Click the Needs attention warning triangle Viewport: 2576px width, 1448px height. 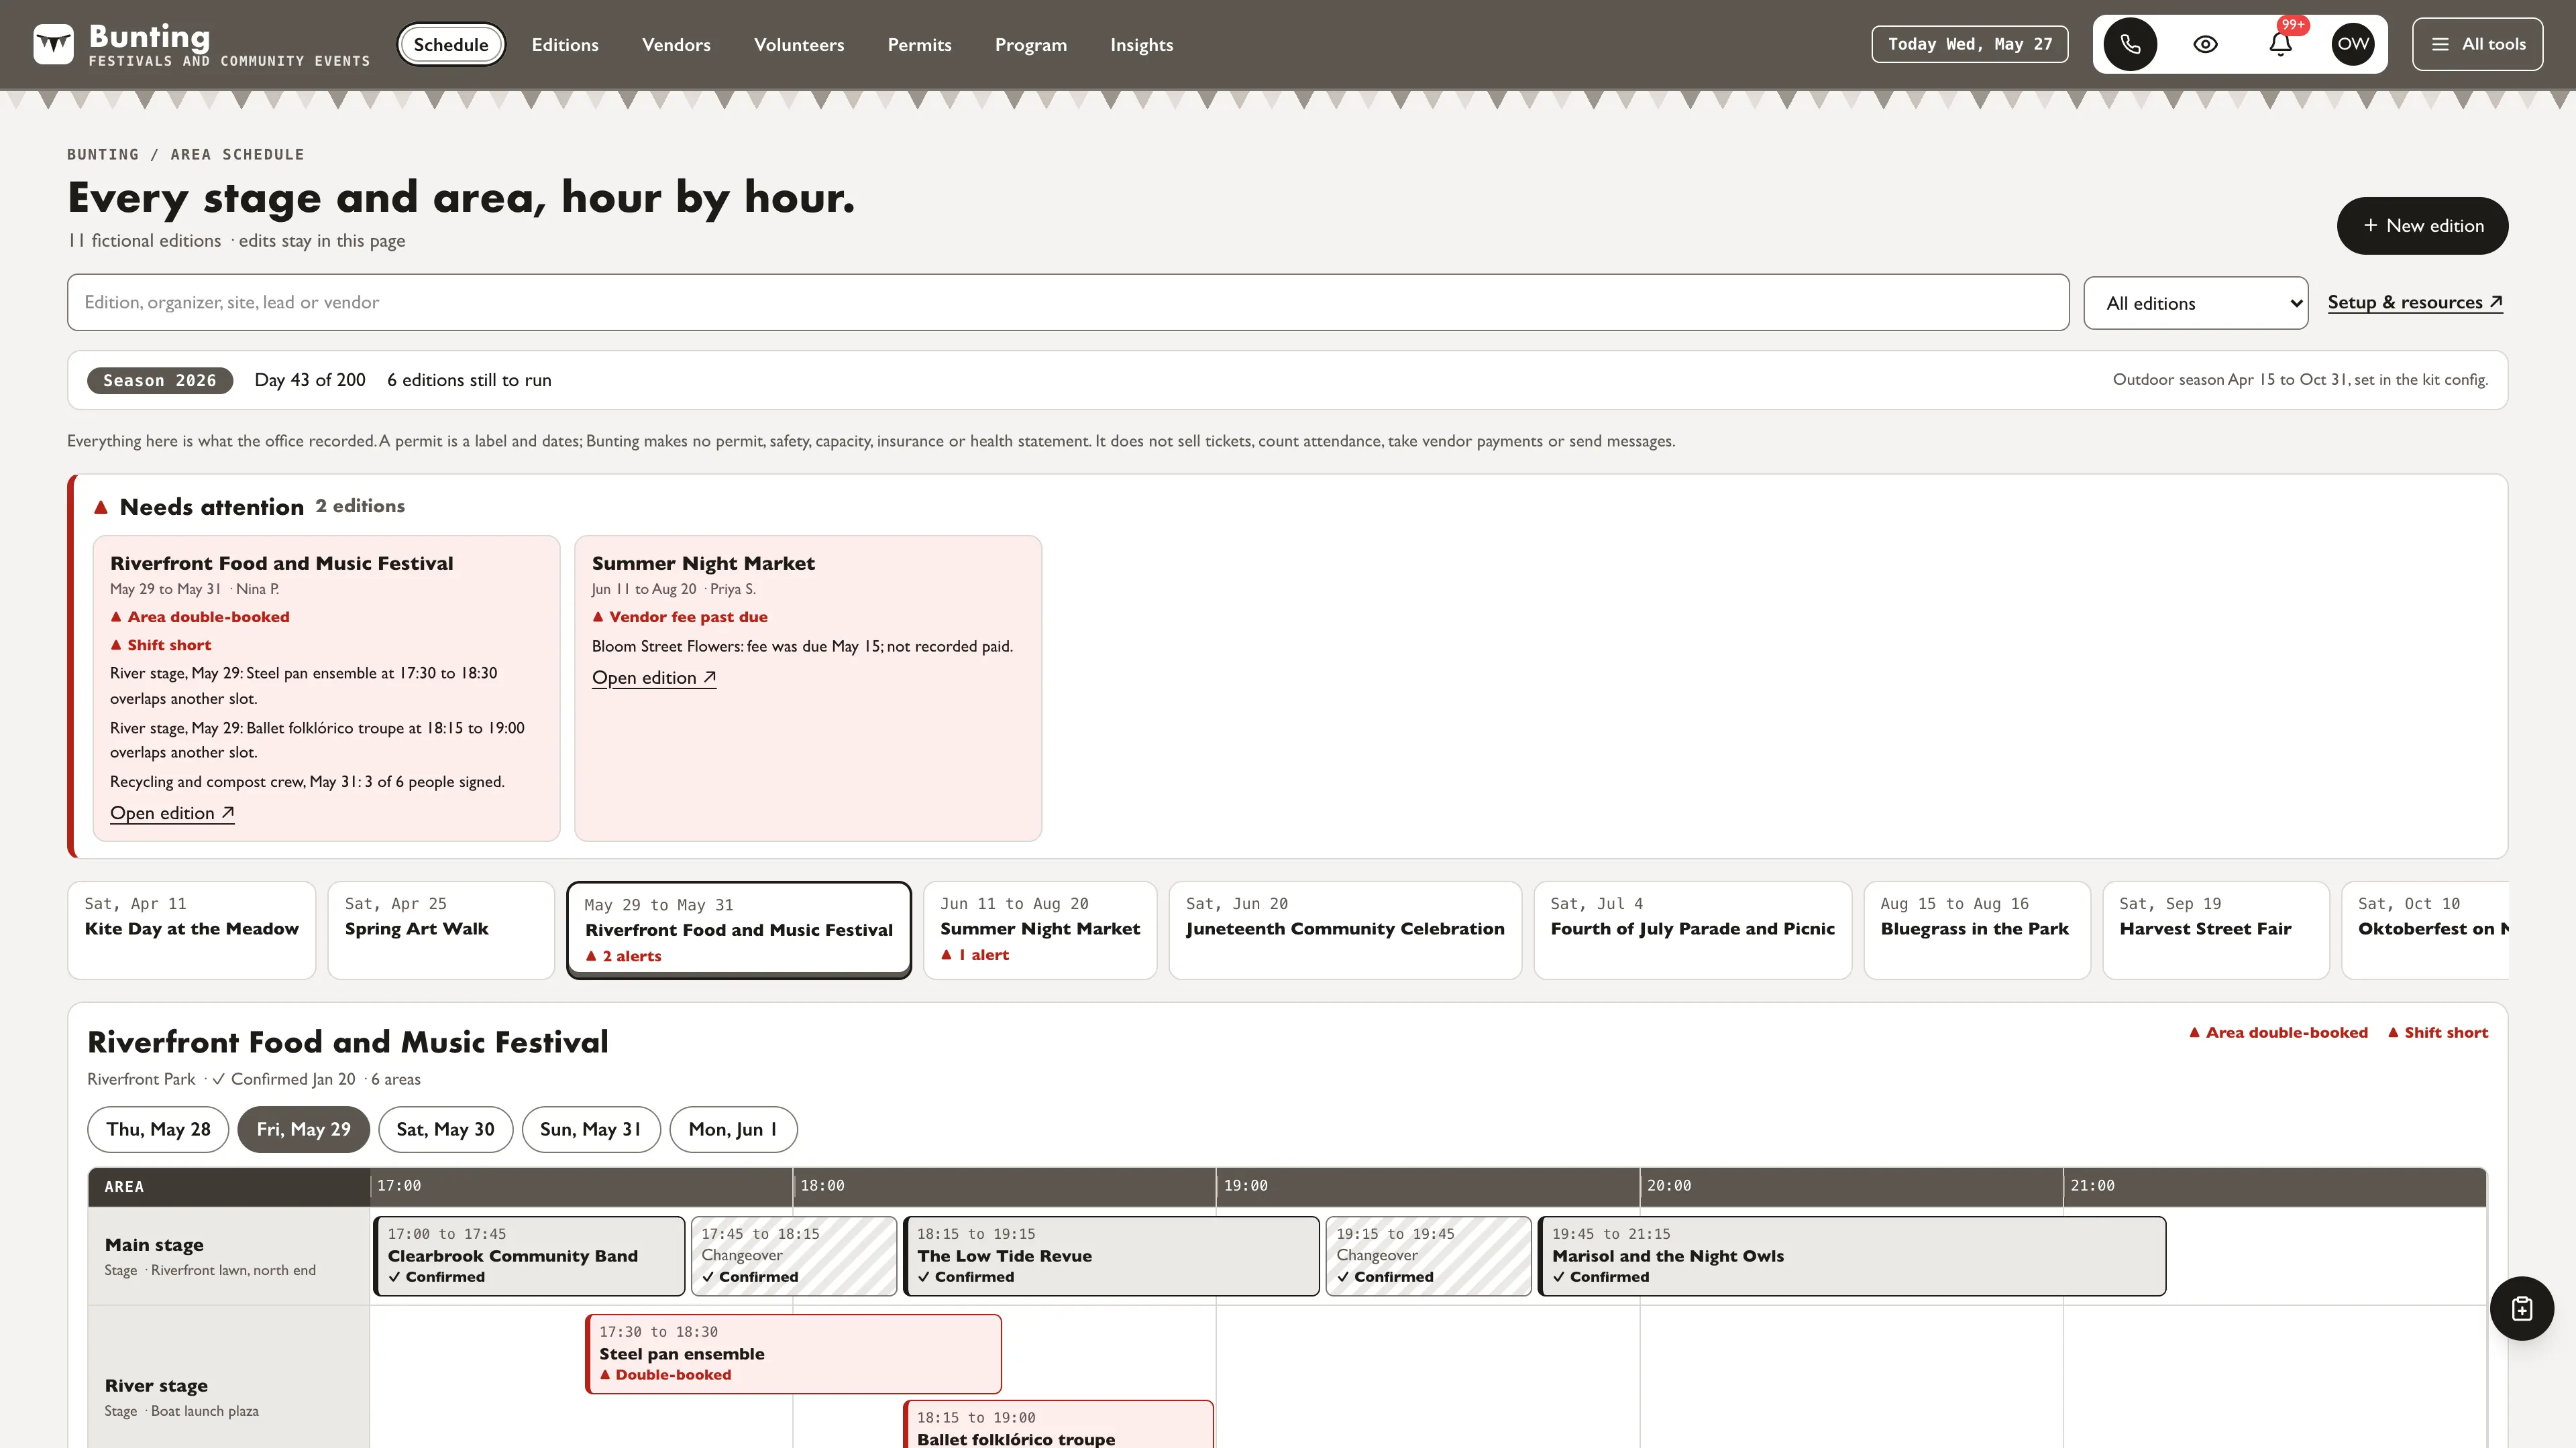pos(101,507)
